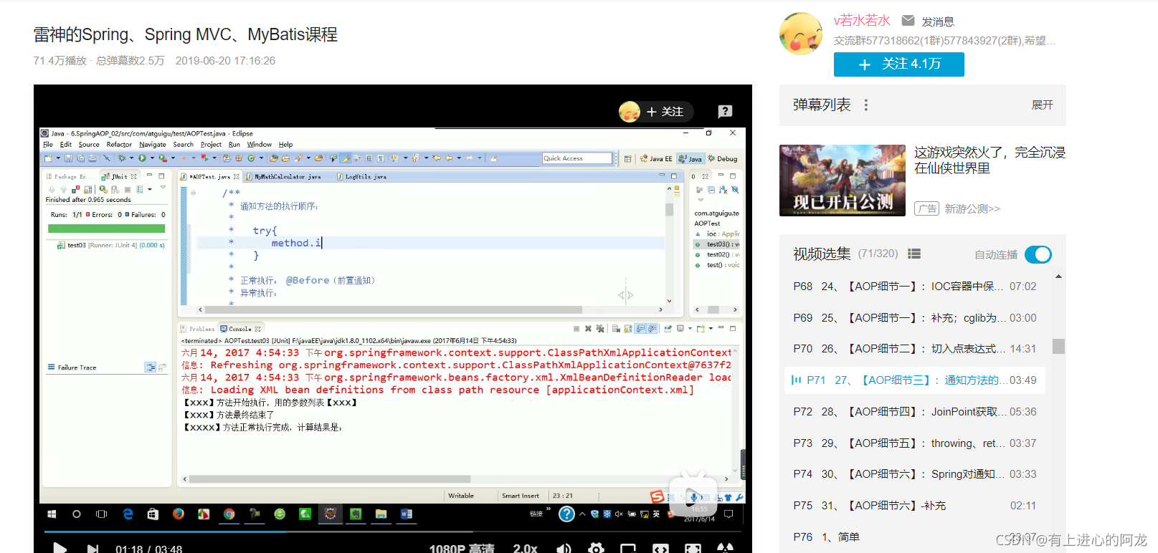The height and width of the screenshot is (553, 1158).
Task: Open the Run button dropdown arrow
Action: [152, 158]
